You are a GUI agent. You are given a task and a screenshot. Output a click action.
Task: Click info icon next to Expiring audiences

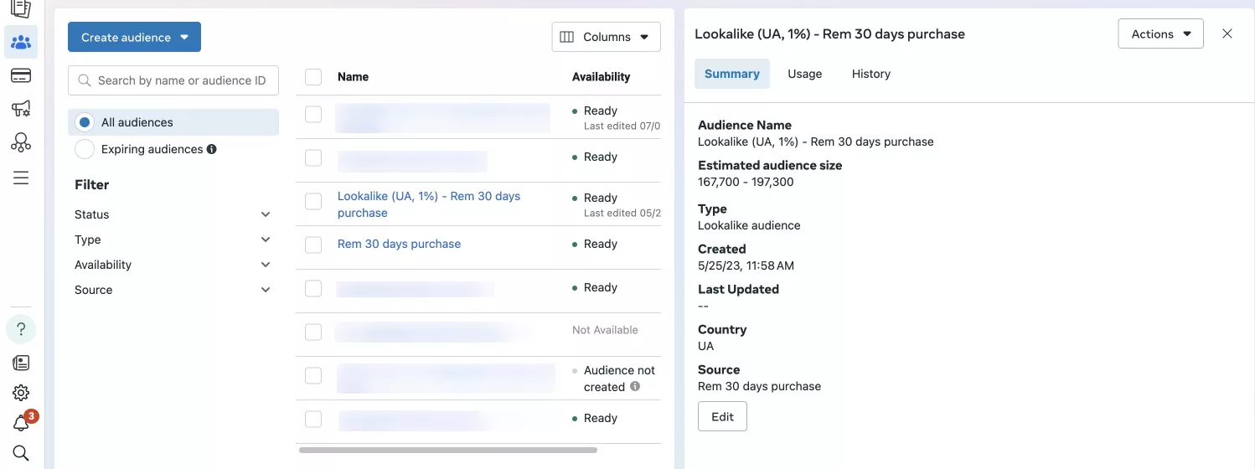coord(212,149)
